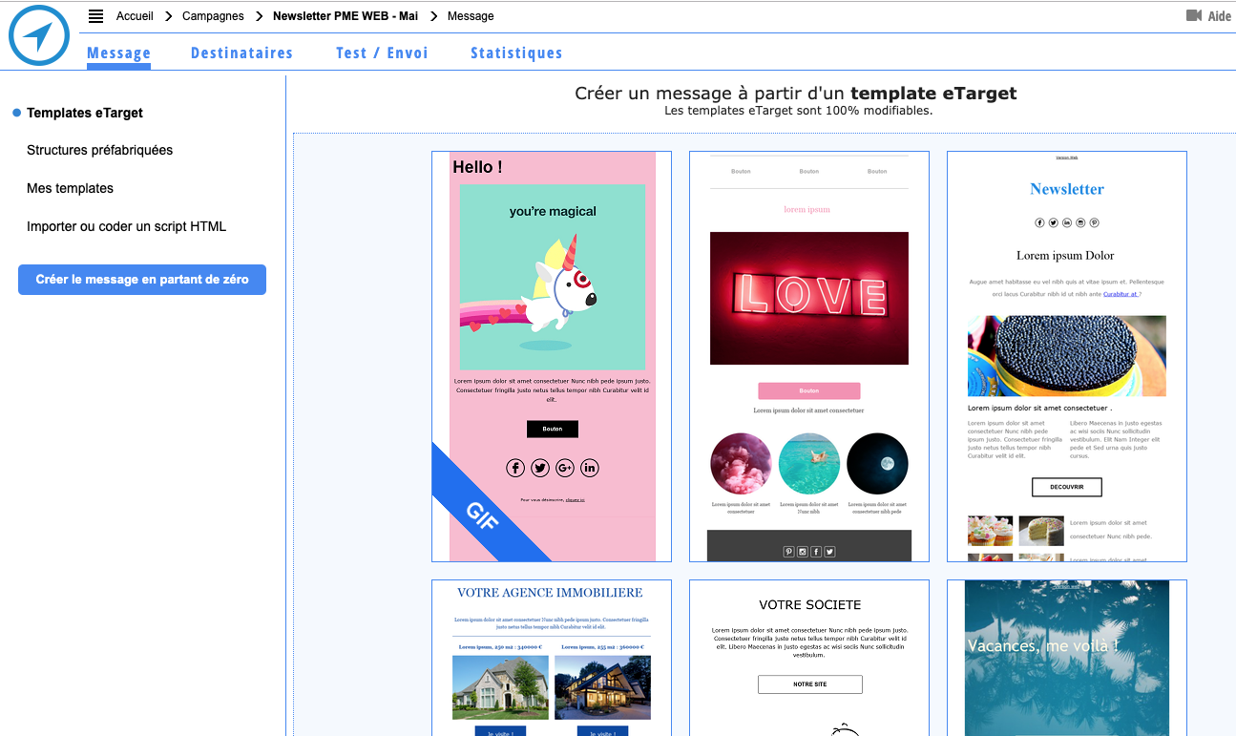Viewport: 1236px width, 736px height.
Task: Click the turquoise water circle image
Action: point(809,464)
